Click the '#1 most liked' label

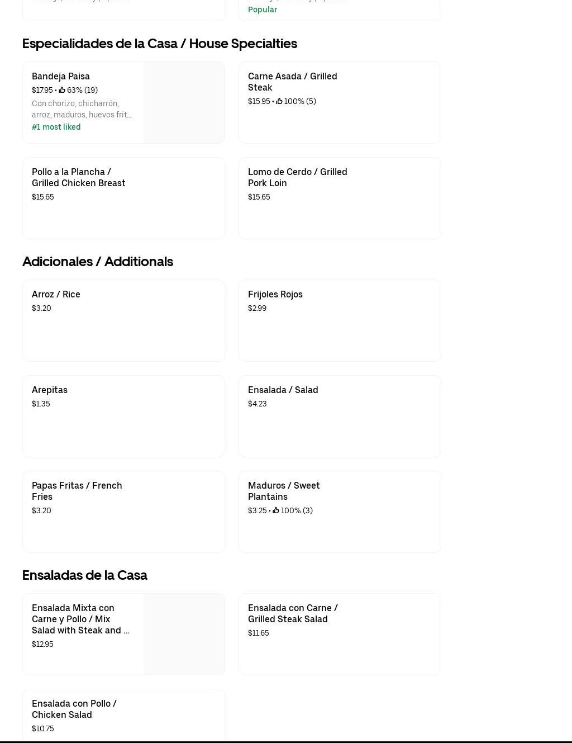point(56,127)
